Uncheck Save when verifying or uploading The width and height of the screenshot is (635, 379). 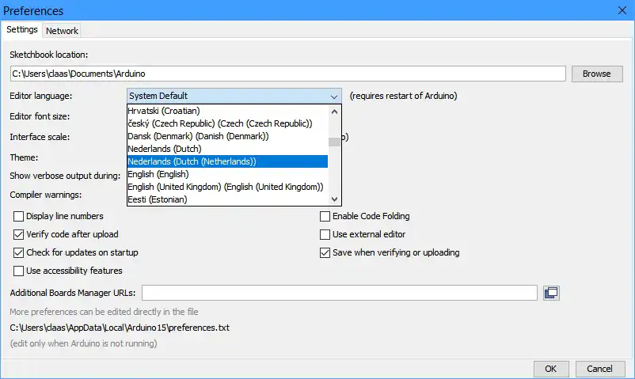(325, 252)
